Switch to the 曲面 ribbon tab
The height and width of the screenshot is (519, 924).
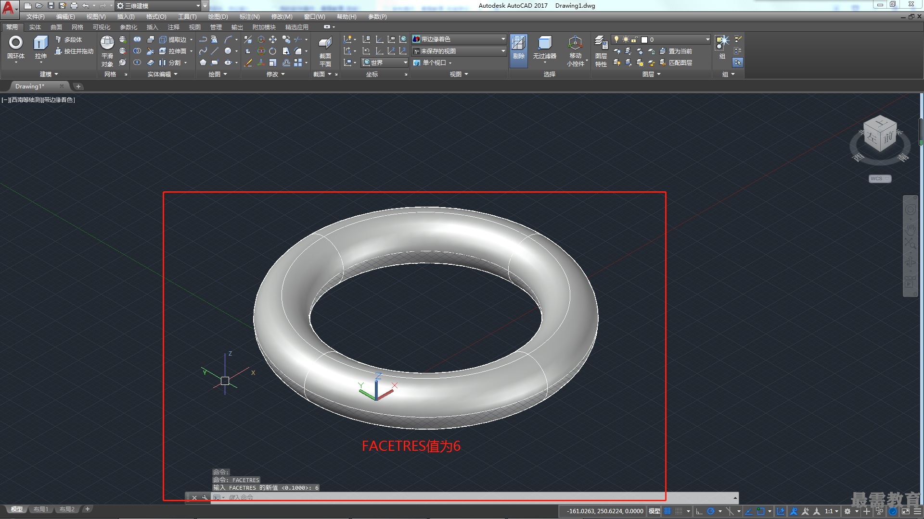(56, 27)
